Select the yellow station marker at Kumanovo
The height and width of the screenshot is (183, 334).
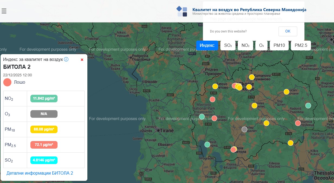[252, 77]
